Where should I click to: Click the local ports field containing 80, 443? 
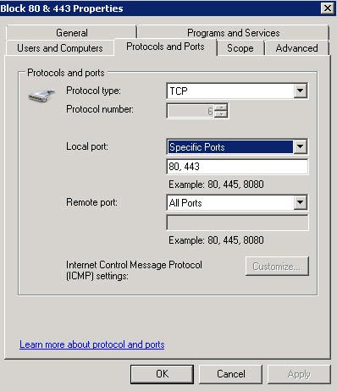coord(237,167)
